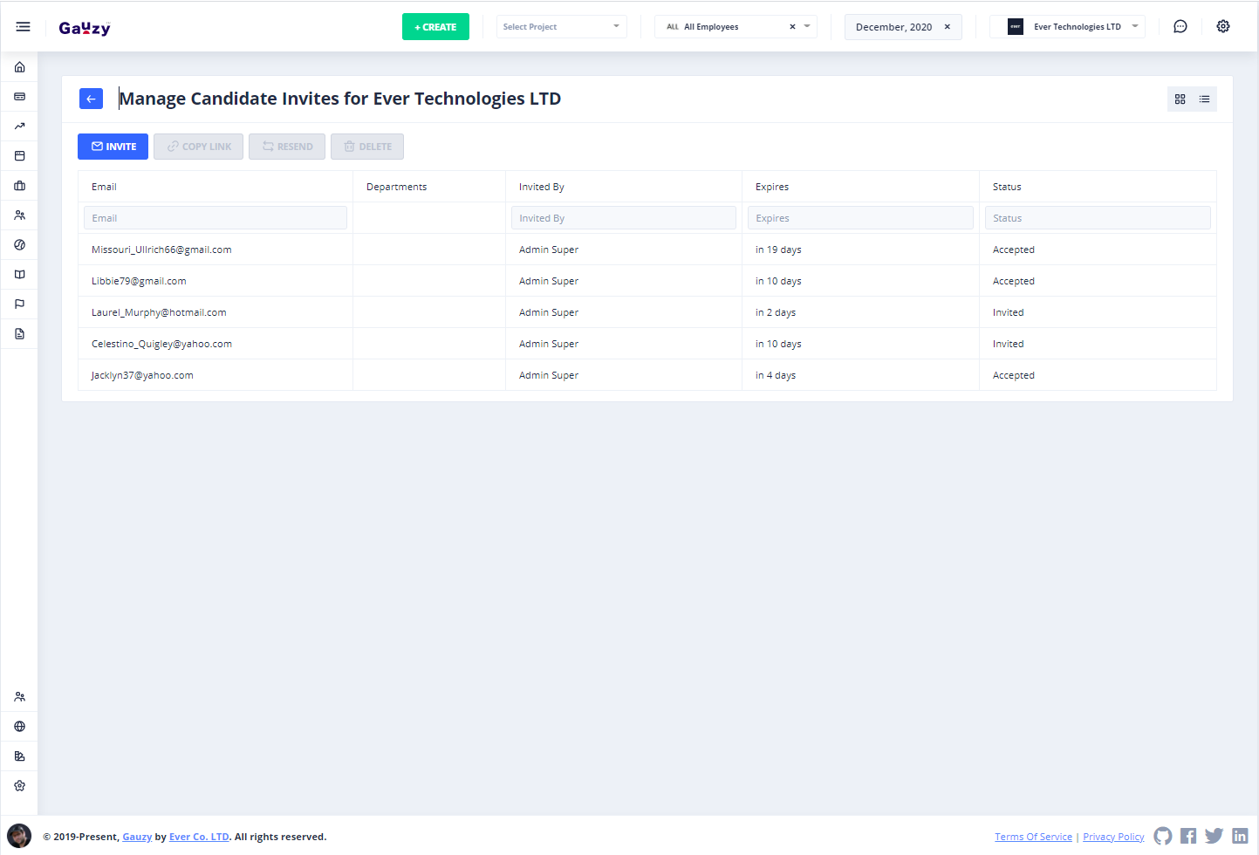Image resolution: width=1259 pixels, height=855 pixels.
Task: Click the hamburger menu icon
Action: pos(23,27)
